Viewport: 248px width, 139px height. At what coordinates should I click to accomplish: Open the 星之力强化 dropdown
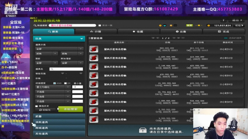[x=53, y=87]
